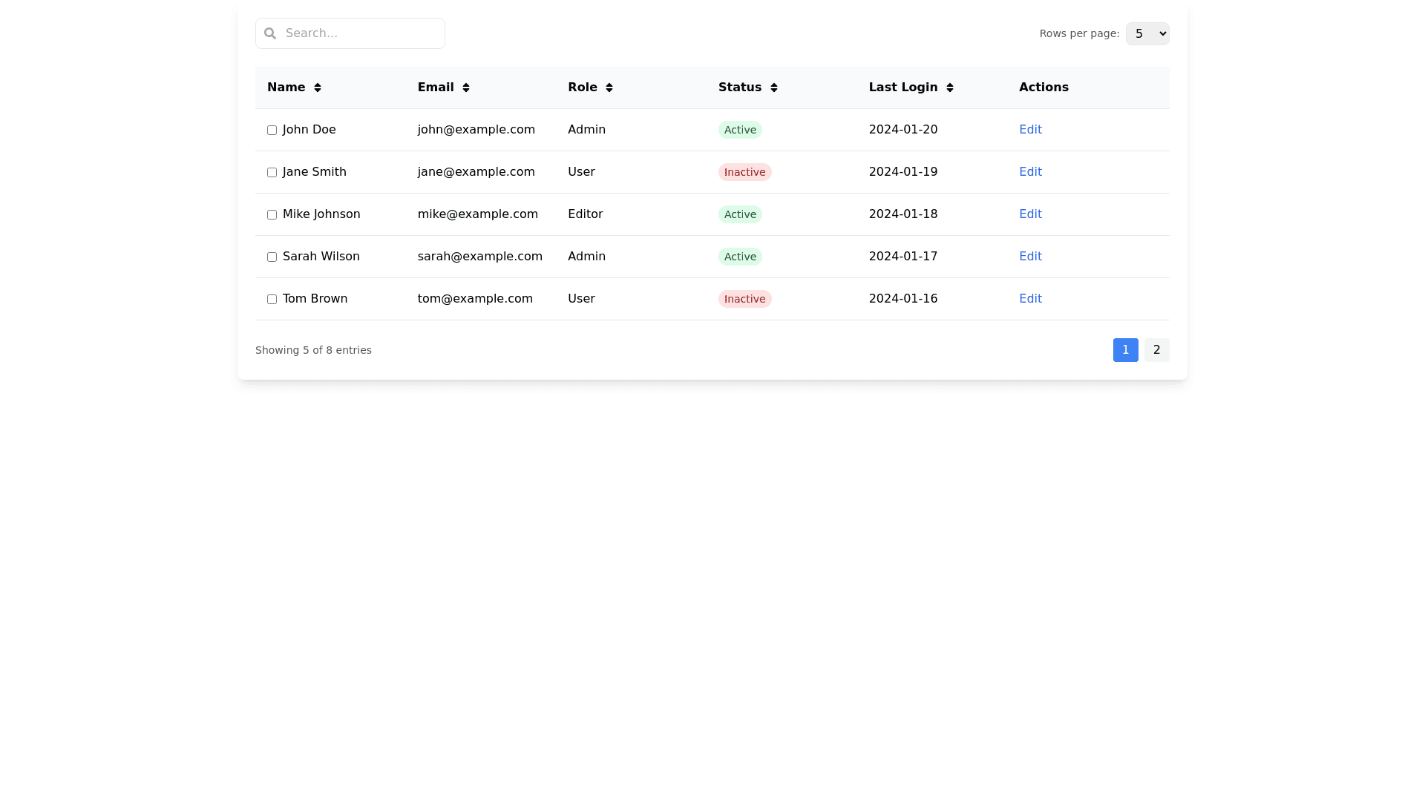
Task: Focus the Search input field
Action: (360, 33)
